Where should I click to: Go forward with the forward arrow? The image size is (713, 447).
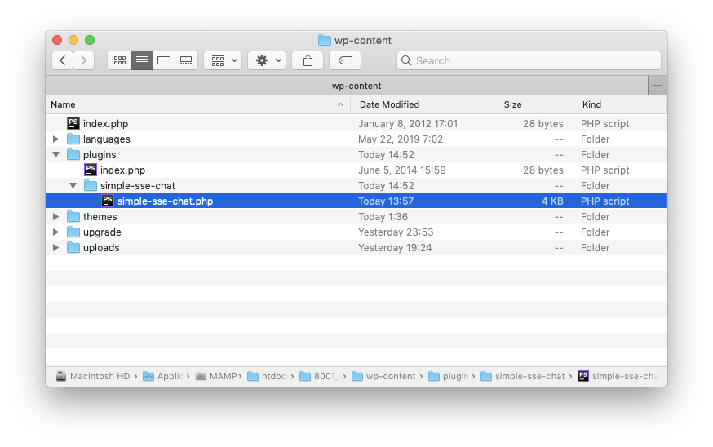point(84,60)
